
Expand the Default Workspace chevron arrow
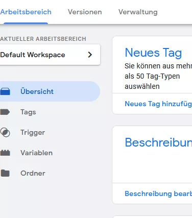point(90,55)
